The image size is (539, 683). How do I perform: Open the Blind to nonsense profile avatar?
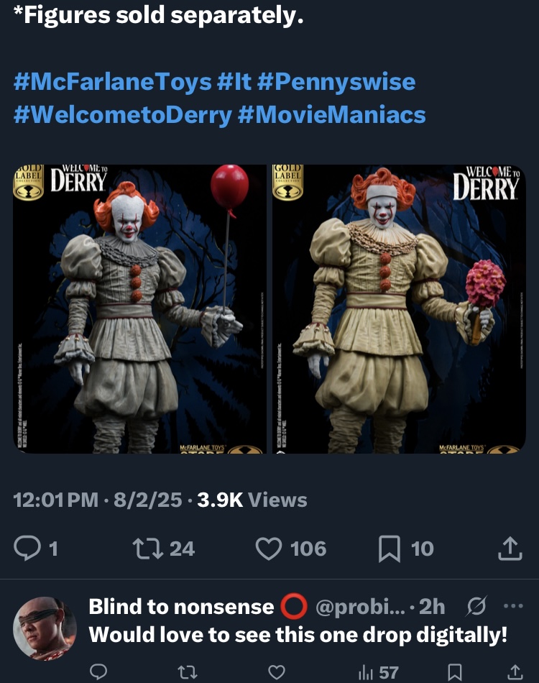45,628
